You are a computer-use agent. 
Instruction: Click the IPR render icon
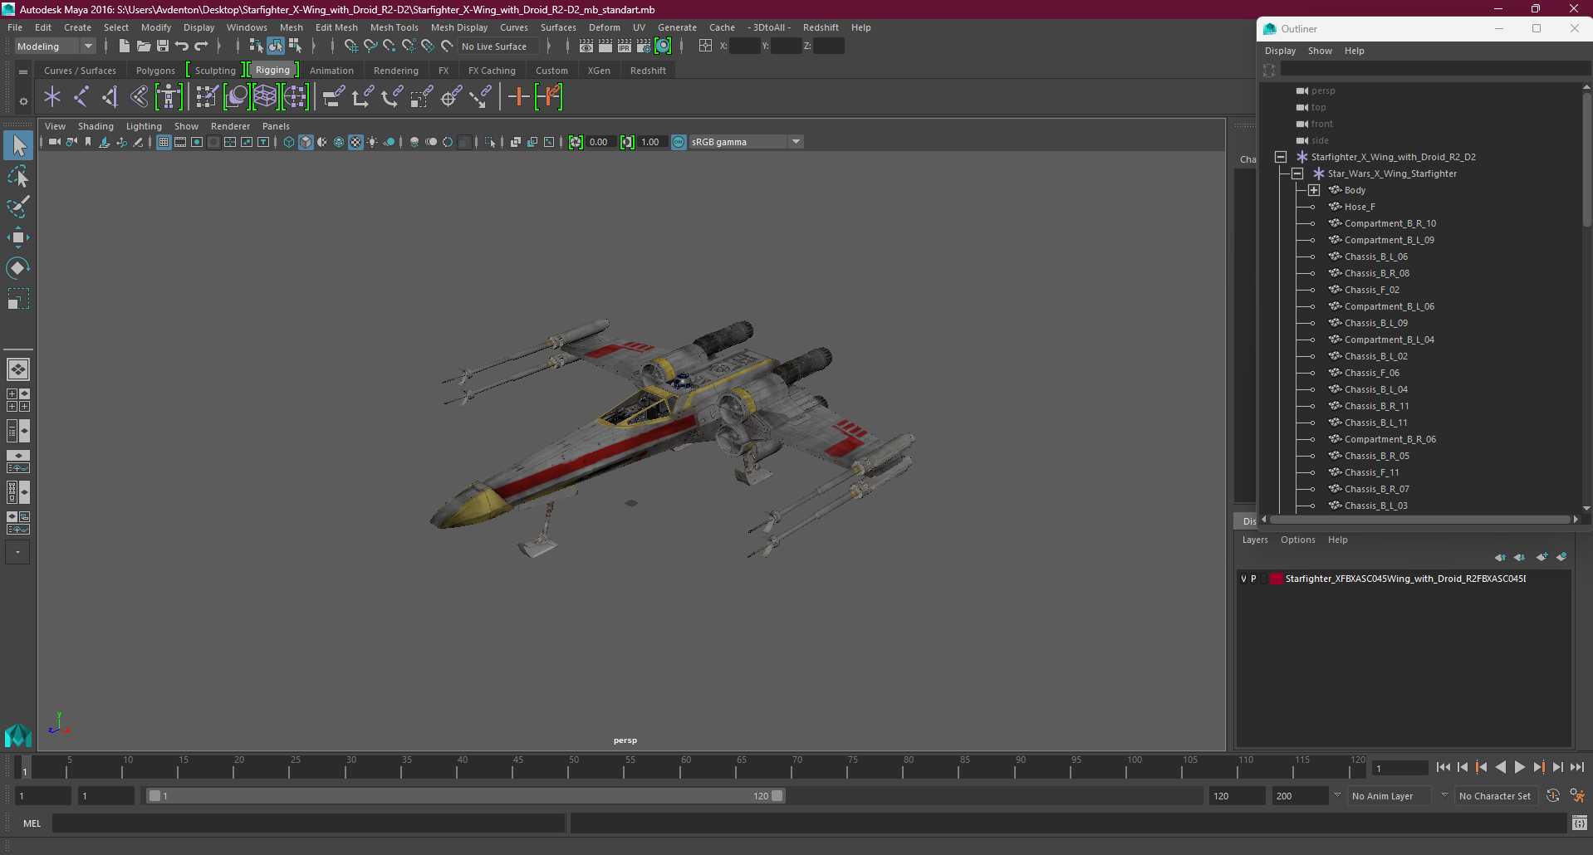[625, 46]
